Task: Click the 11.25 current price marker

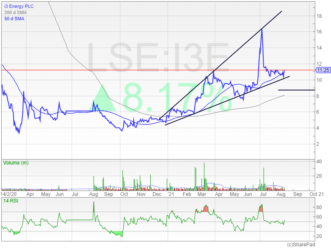Action: point(323,70)
